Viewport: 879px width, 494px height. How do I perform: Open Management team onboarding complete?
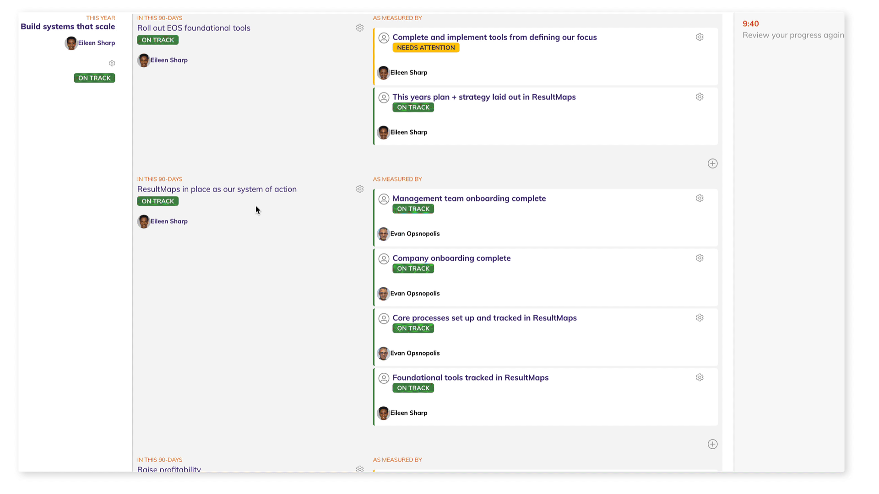[x=469, y=199]
